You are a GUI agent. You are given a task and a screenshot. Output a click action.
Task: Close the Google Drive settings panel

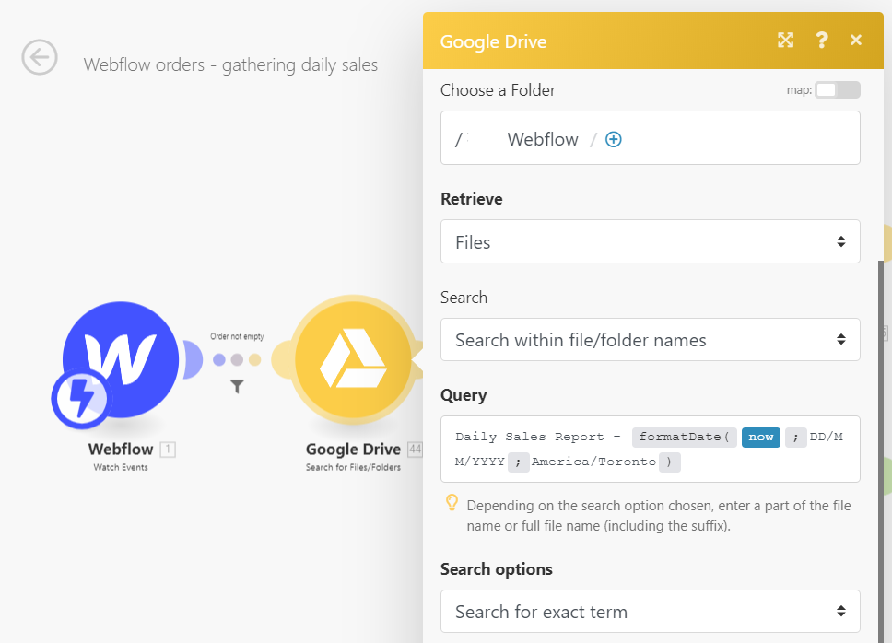click(855, 40)
